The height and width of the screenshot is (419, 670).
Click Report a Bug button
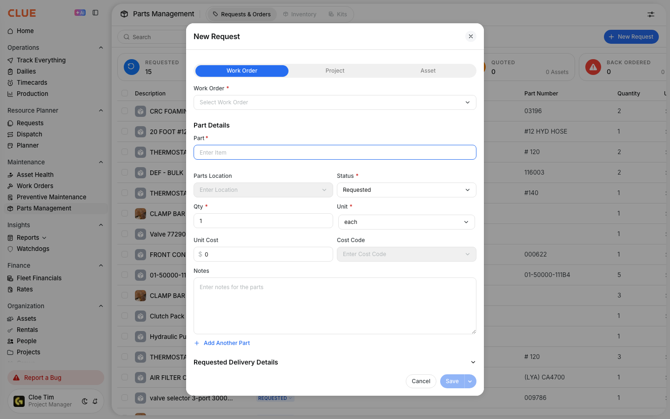tap(56, 378)
